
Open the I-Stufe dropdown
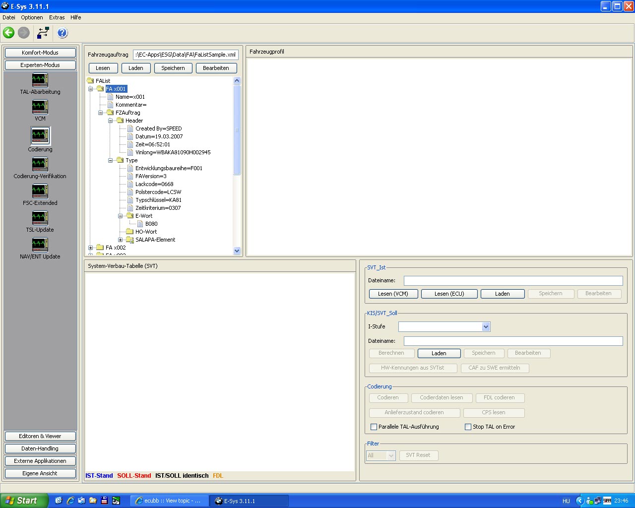(486, 326)
